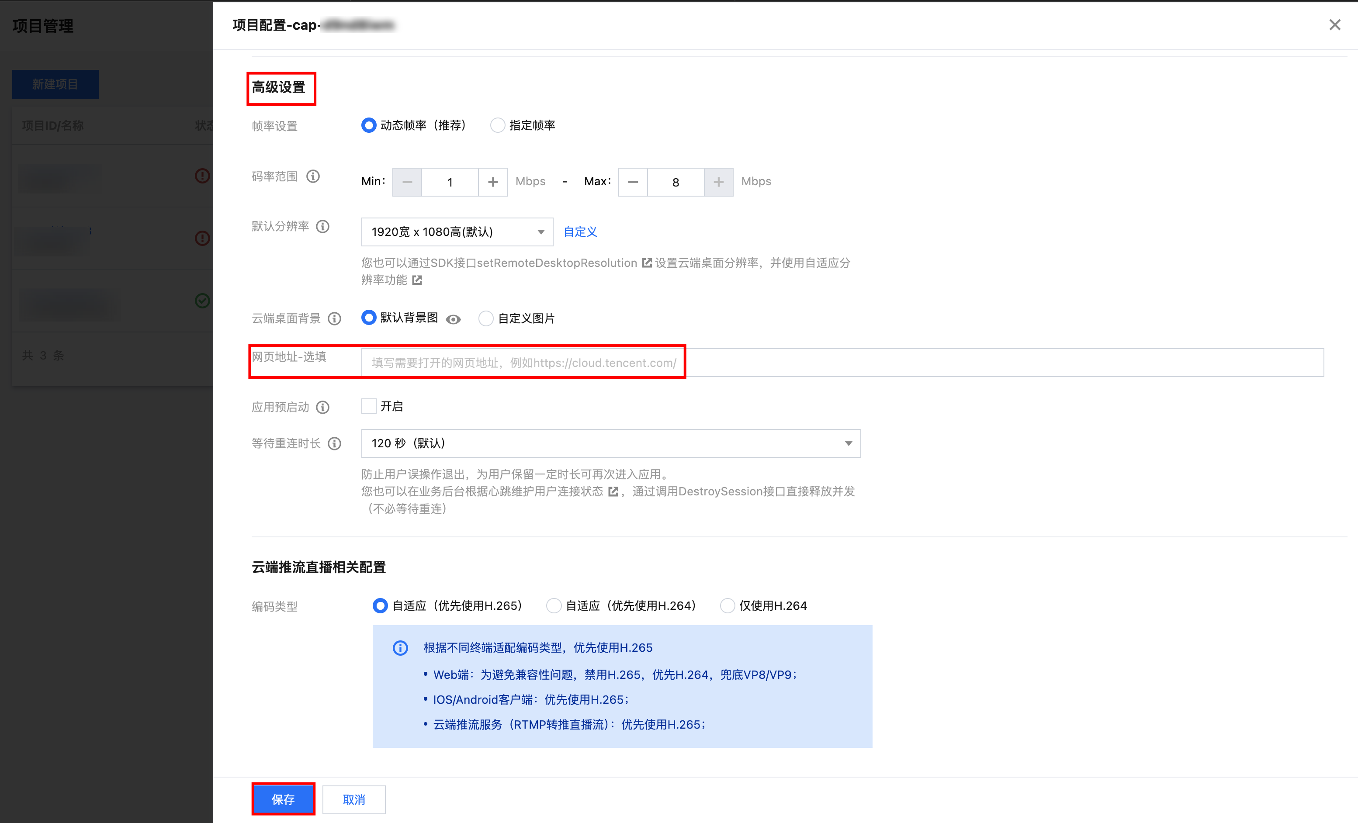Select 指定帧率 radio option
The image size is (1358, 823).
click(497, 126)
